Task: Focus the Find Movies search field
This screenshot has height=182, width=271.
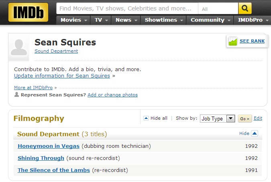Action: click(x=127, y=8)
